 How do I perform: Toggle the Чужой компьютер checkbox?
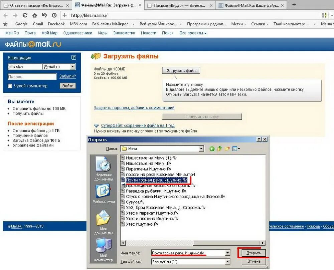10,86
